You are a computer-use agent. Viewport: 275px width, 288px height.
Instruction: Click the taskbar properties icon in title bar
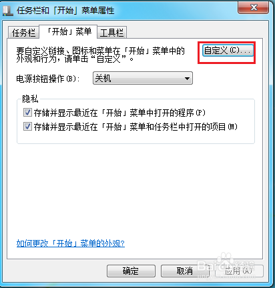[x=8, y=11]
